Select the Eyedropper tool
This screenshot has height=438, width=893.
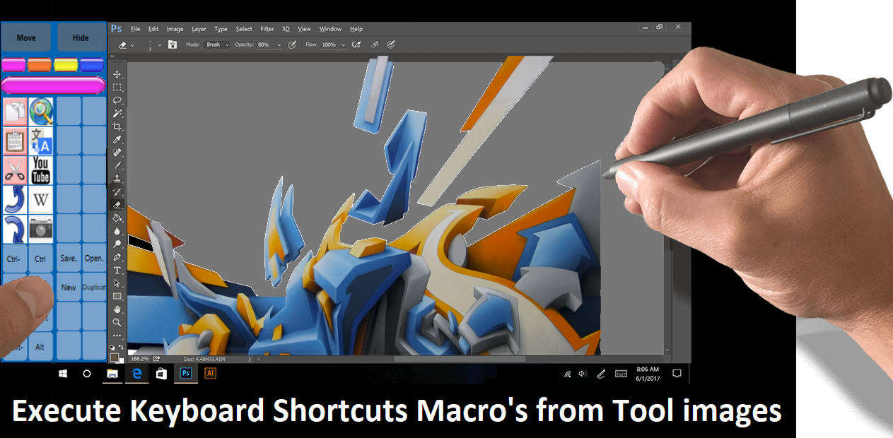pyautogui.click(x=117, y=140)
